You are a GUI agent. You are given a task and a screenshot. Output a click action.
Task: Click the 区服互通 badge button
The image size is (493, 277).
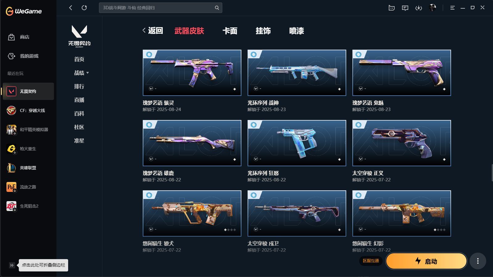point(371,261)
